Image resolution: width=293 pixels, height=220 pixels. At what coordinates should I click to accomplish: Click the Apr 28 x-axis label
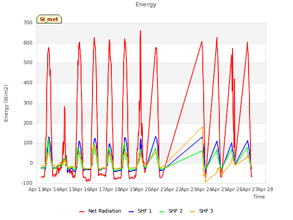tap(266, 189)
